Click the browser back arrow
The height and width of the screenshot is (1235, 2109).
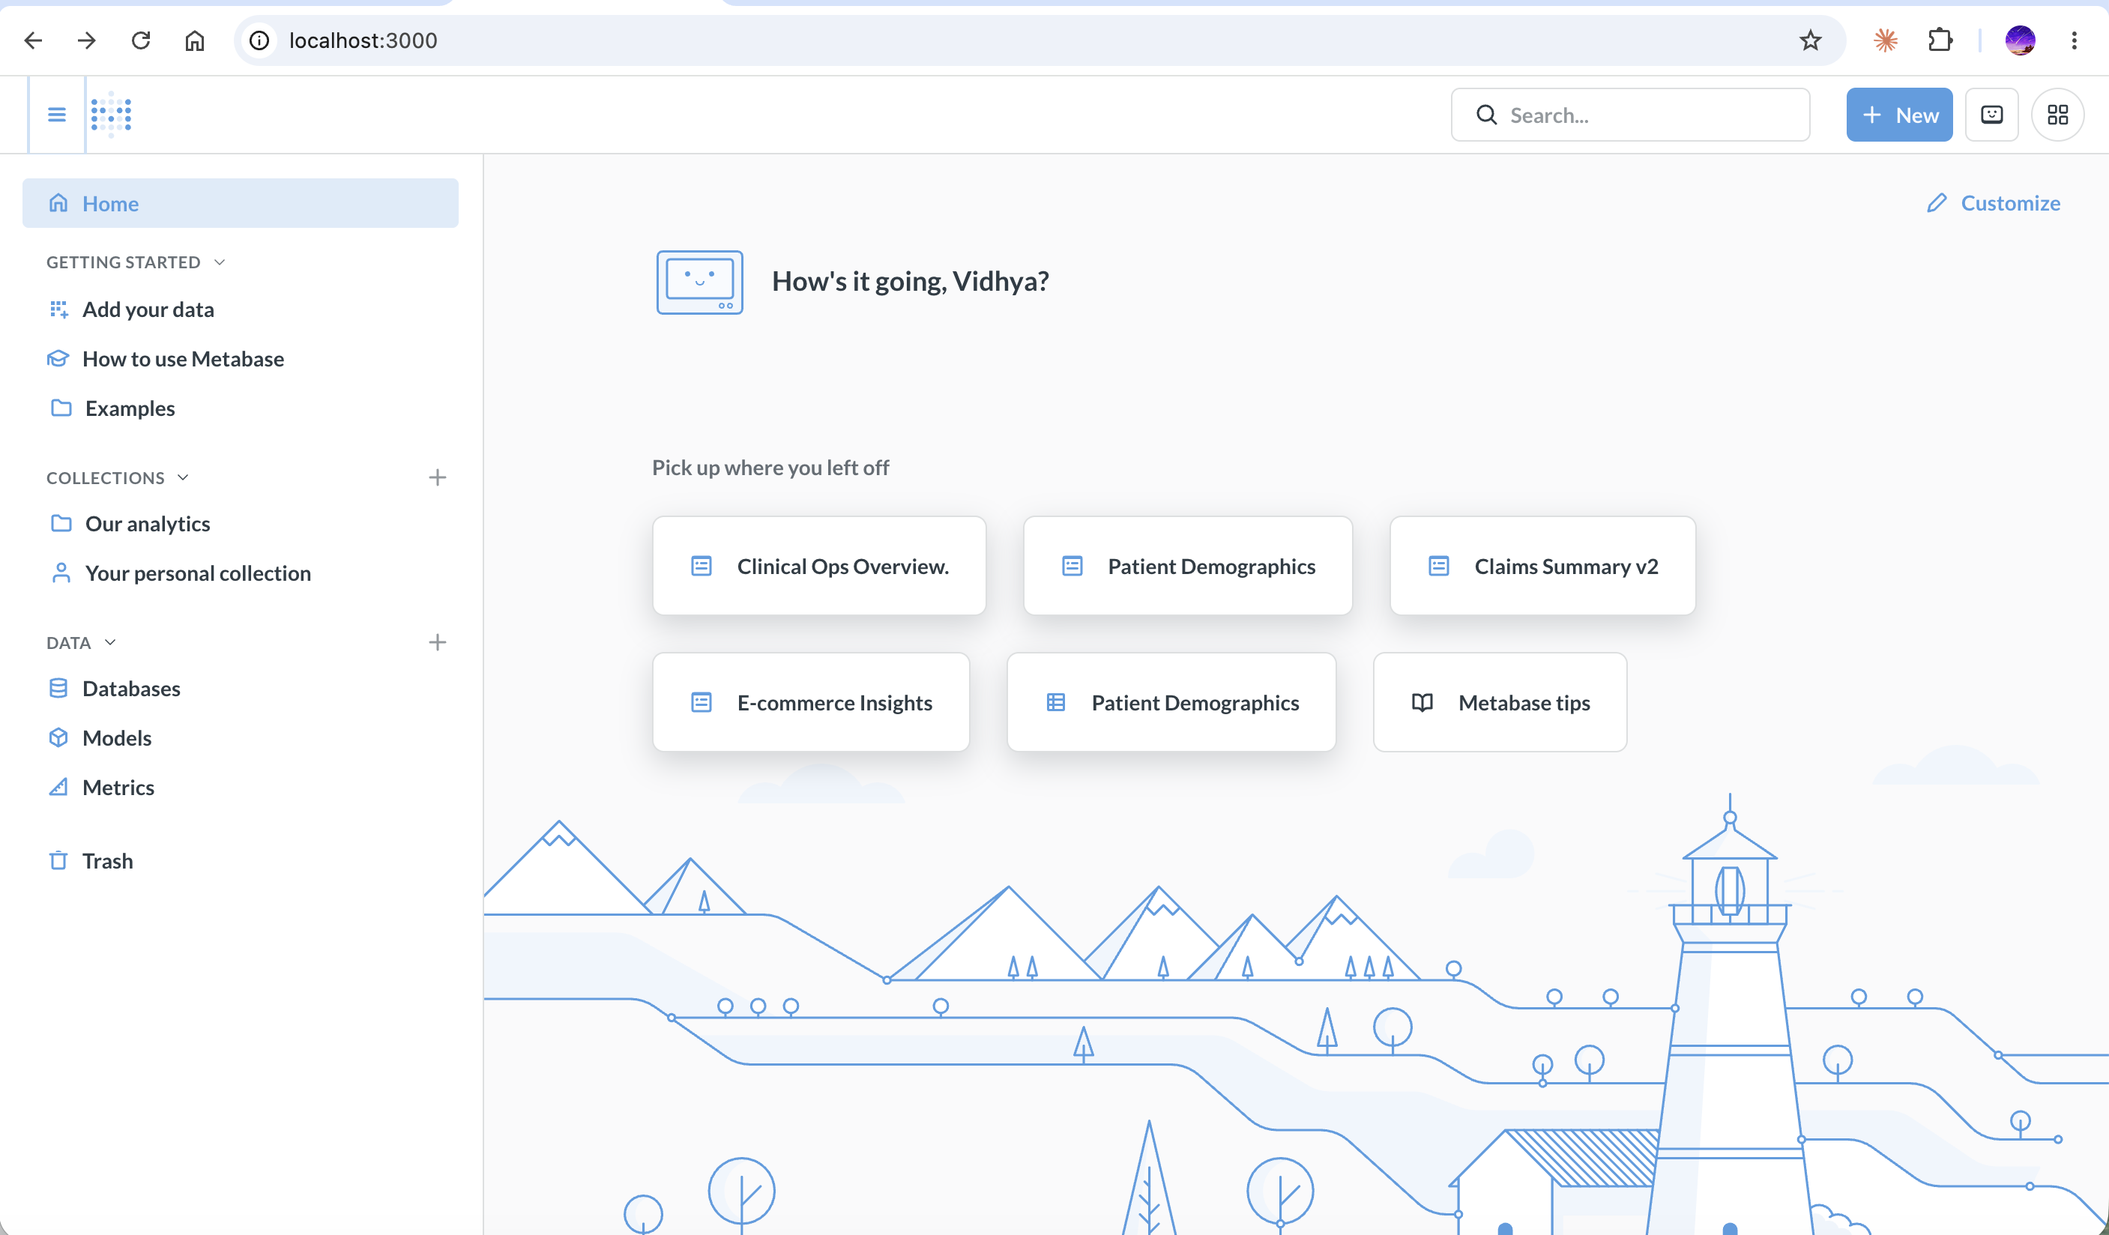[x=34, y=40]
